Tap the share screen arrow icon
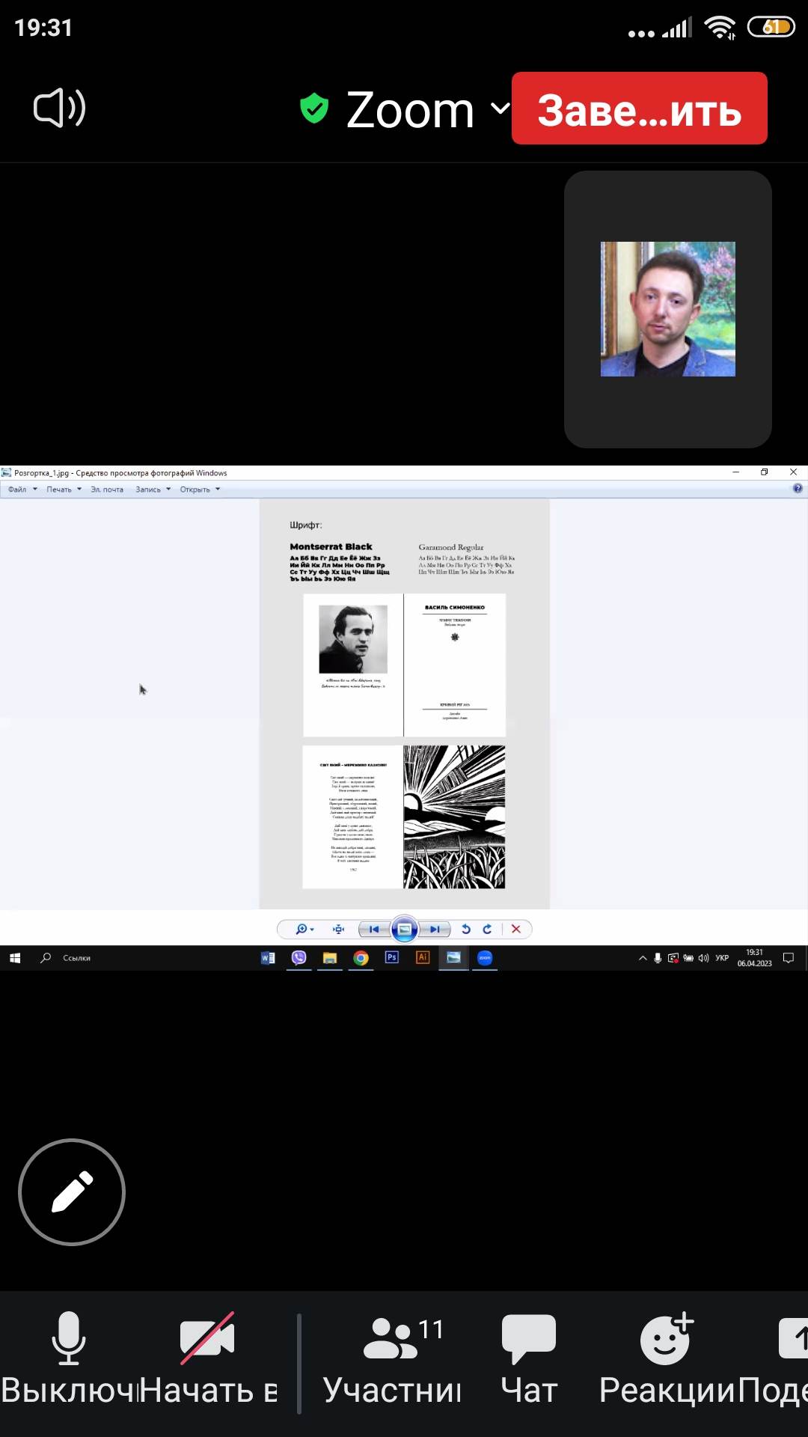Image resolution: width=808 pixels, height=1437 pixels. (793, 1340)
